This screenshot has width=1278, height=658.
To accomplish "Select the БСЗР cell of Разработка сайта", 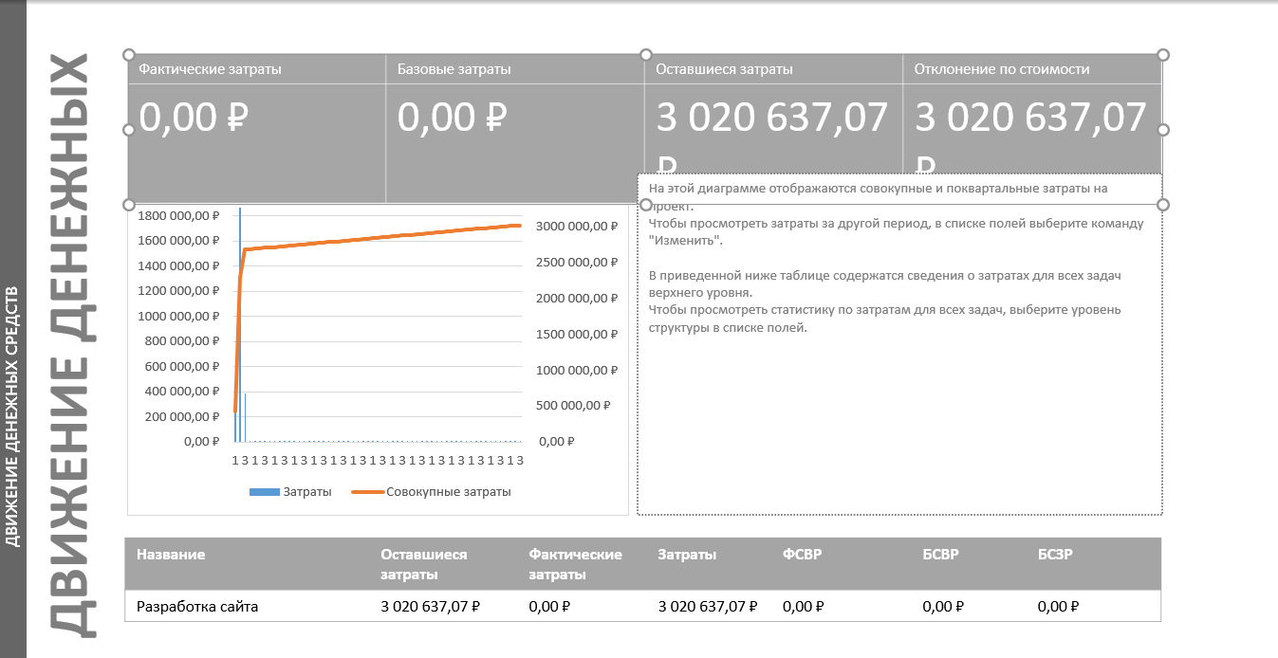I will (x=1058, y=607).
